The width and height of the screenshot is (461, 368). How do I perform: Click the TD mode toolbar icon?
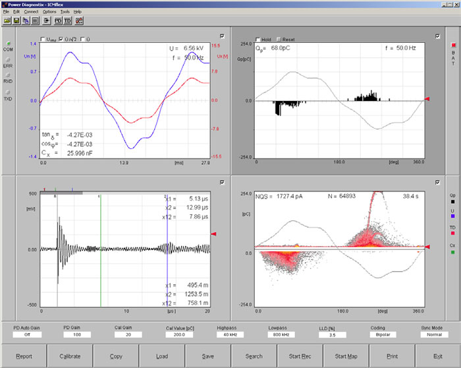pos(68,21)
